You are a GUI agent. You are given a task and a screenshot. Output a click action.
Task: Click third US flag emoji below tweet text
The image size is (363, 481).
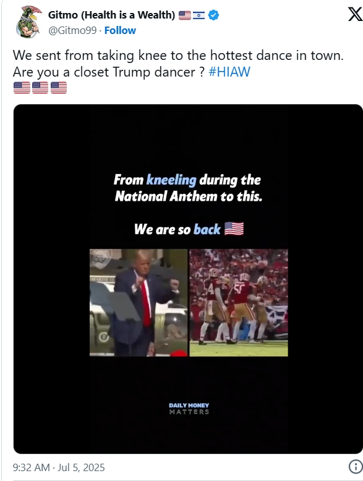(x=59, y=88)
